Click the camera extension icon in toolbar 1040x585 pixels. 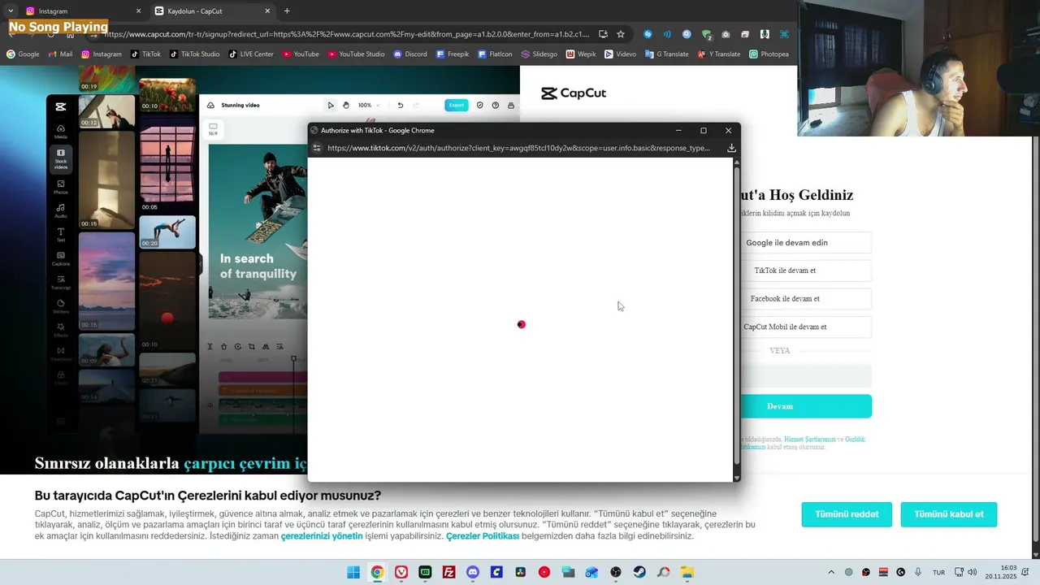click(x=726, y=34)
